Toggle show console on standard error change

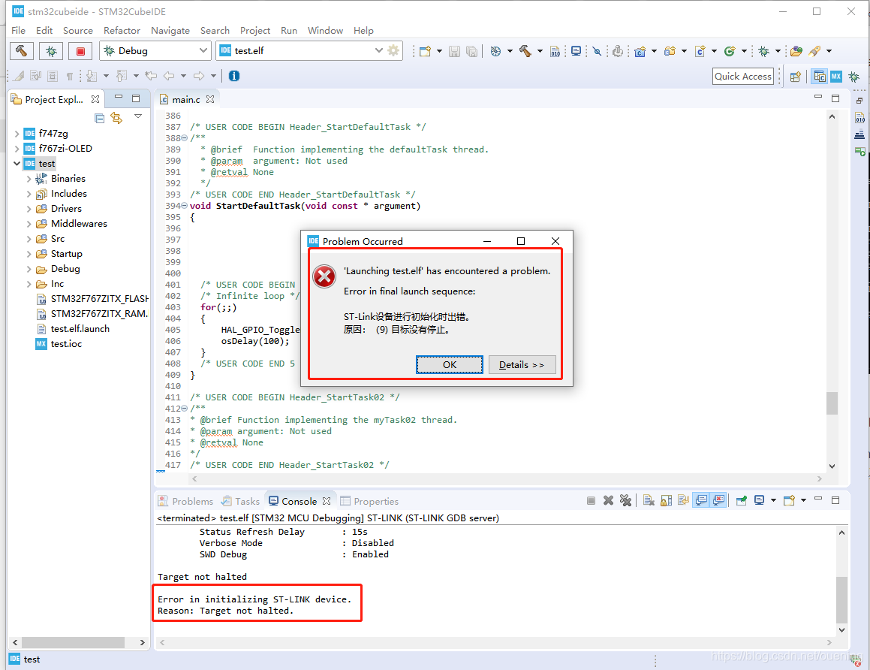point(718,501)
